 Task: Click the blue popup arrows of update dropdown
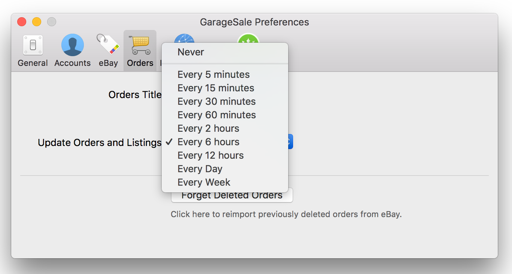290,142
